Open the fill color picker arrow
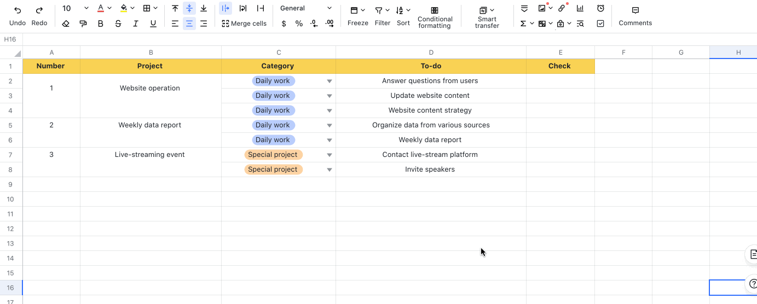This screenshot has width=757, height=304. pyautogui.click(x=133, y=8)
